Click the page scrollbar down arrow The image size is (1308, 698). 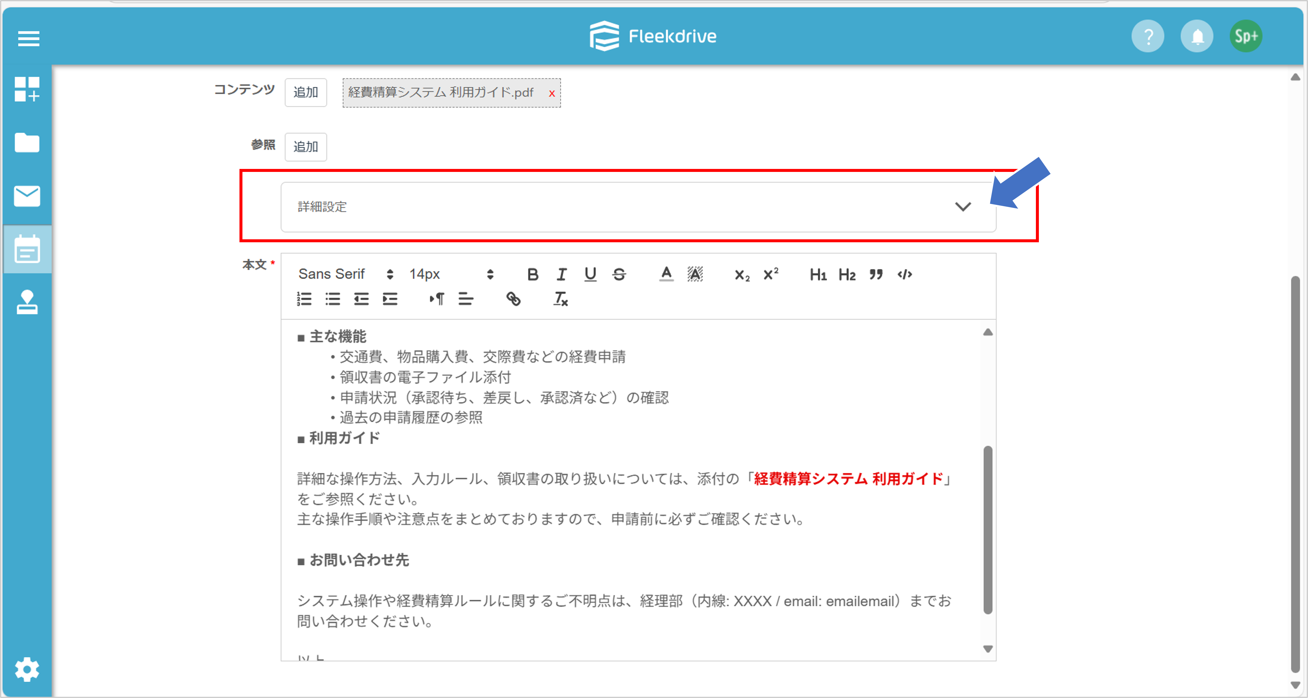tap(1295, 685)
